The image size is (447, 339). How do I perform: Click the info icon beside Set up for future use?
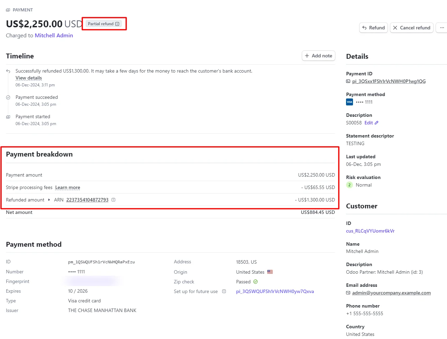224,291
